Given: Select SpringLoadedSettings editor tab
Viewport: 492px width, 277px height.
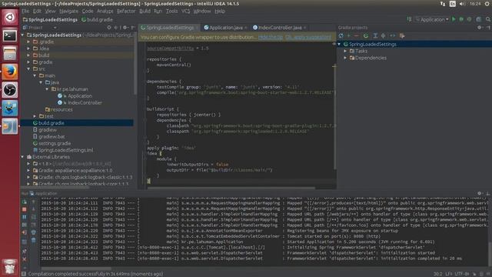Looking at the screenshot, I should [169, 28].
